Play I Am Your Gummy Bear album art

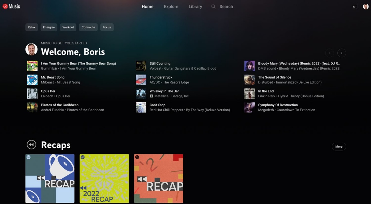tap(32, 66)
